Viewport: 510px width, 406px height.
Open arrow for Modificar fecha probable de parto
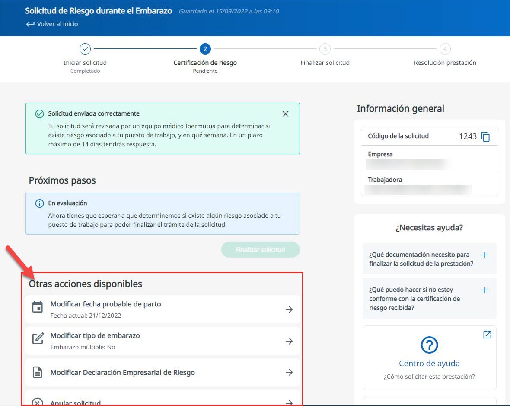coord(289,309)
